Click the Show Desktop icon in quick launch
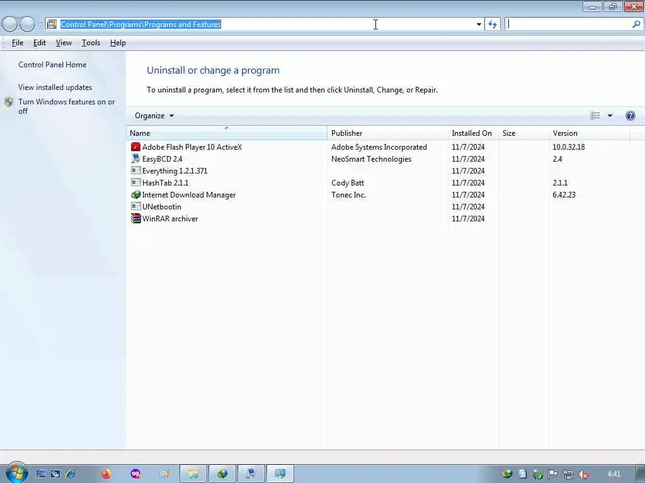The height and width of the screenshot is (483, 645). click(x=41, y=474)
